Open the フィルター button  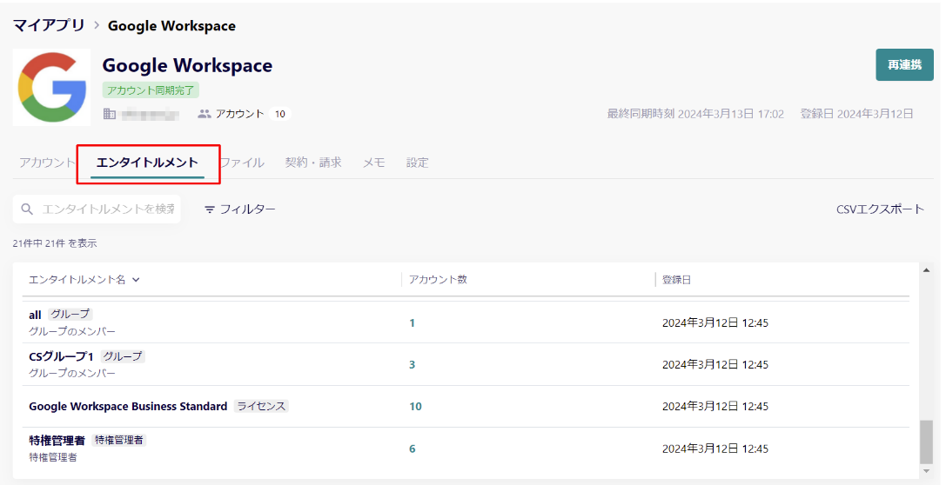(x=240, y=209)
